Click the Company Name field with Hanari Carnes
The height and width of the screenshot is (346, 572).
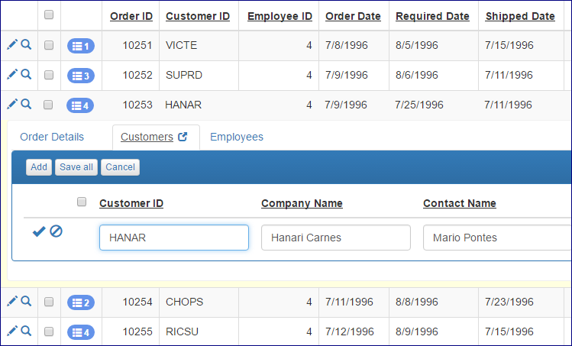(335, 238)
